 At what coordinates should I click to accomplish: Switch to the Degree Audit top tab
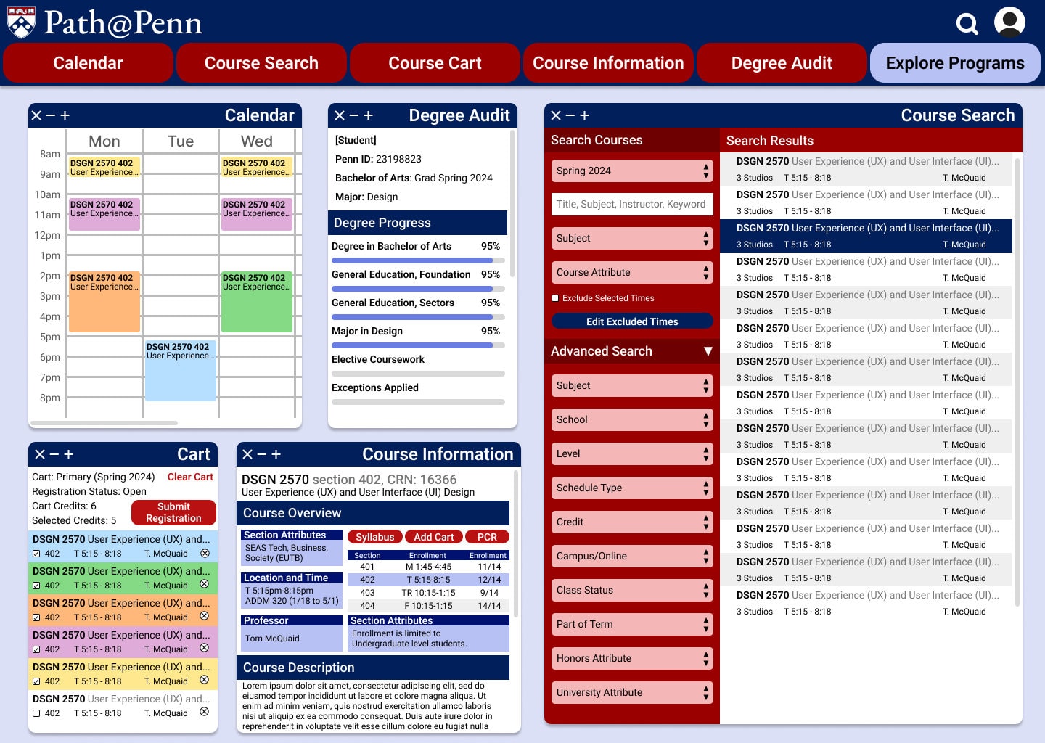pos(782,63)
